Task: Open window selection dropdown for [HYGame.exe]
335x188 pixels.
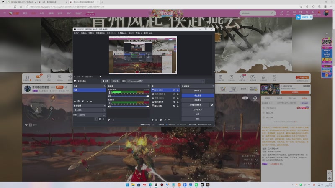Action: [165, 81]
